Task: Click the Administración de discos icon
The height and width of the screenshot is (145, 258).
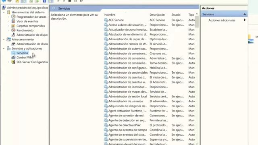Action: [13, 44]
